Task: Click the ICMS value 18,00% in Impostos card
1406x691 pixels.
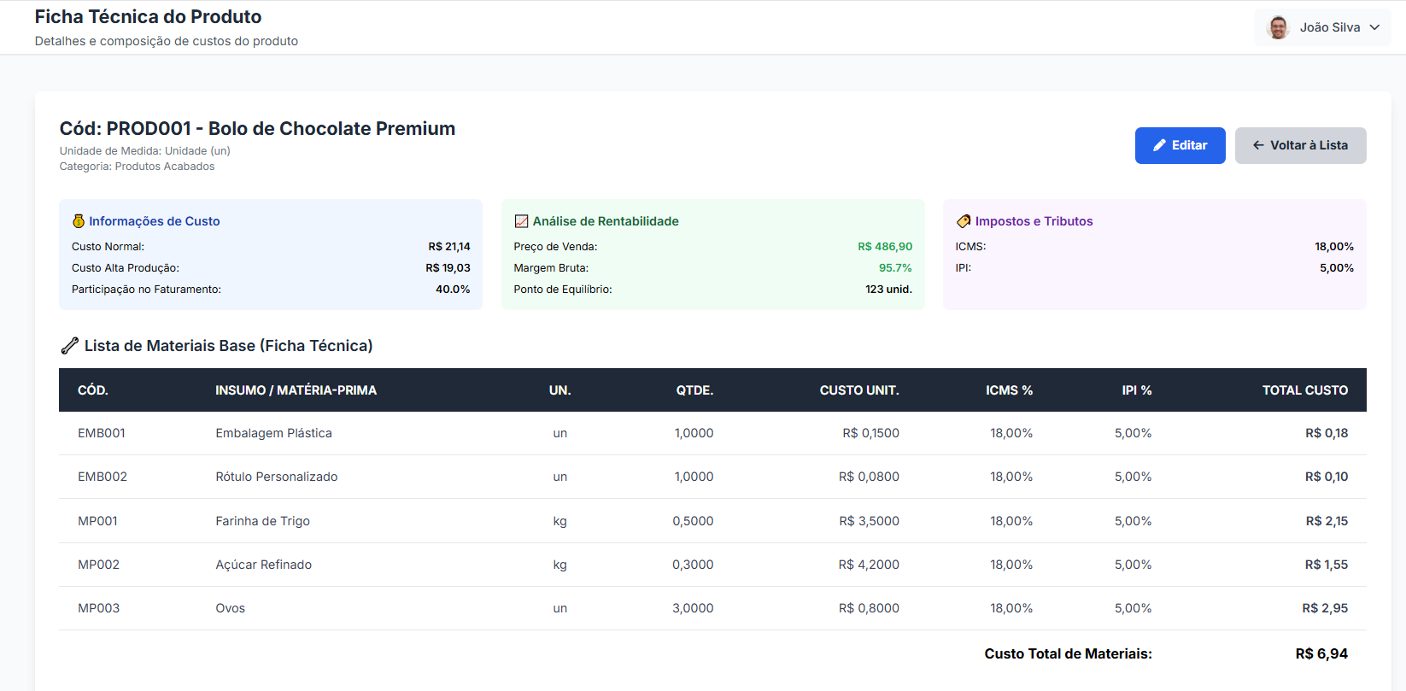Action: pos(1334,247)
